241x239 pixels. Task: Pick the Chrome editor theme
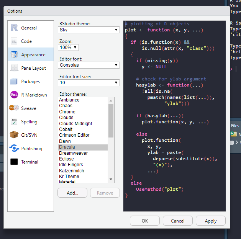click(x=83, y=112)
